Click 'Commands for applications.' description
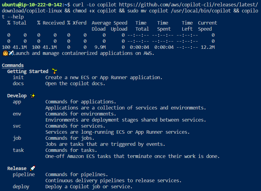This screenshot has height=191, width=261. 81,102
